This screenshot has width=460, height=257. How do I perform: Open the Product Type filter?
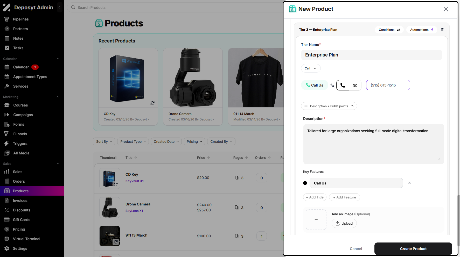pyautogui.click(x=133, y=141)
